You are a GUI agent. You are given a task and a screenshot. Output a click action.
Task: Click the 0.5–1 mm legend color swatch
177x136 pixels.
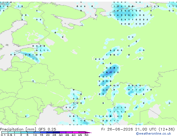click(x=11, y=132)
